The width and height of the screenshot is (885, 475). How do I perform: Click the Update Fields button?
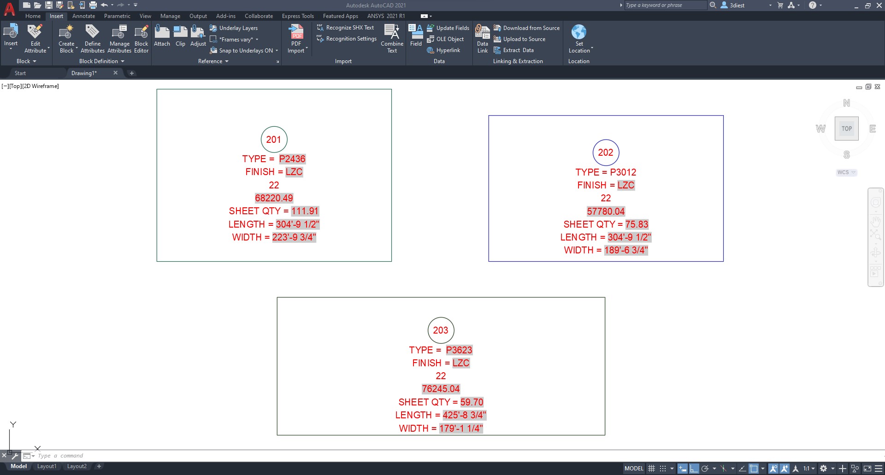point(448,28)
